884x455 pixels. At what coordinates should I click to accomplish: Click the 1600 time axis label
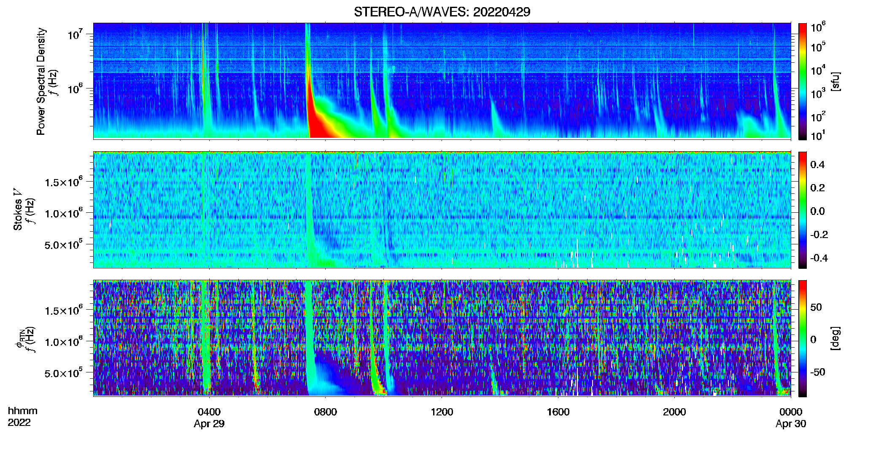558,412
